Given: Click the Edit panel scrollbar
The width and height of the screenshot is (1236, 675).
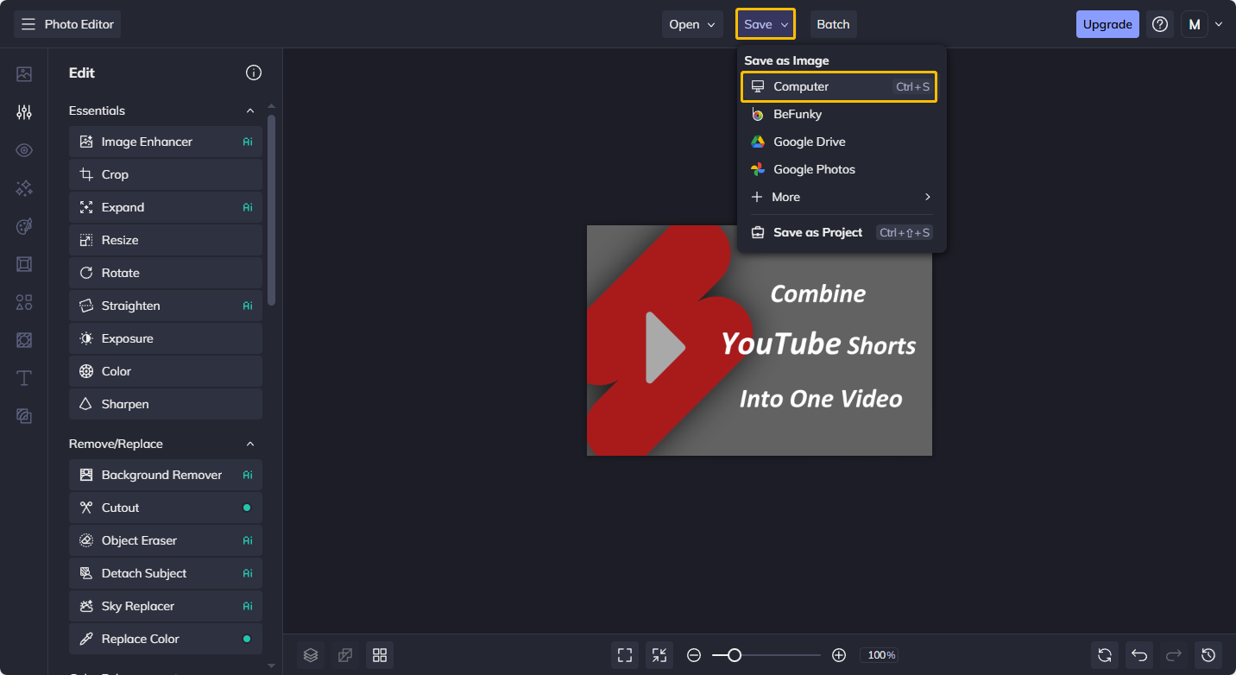Looking at the screenshot, I should pos(272,210).
